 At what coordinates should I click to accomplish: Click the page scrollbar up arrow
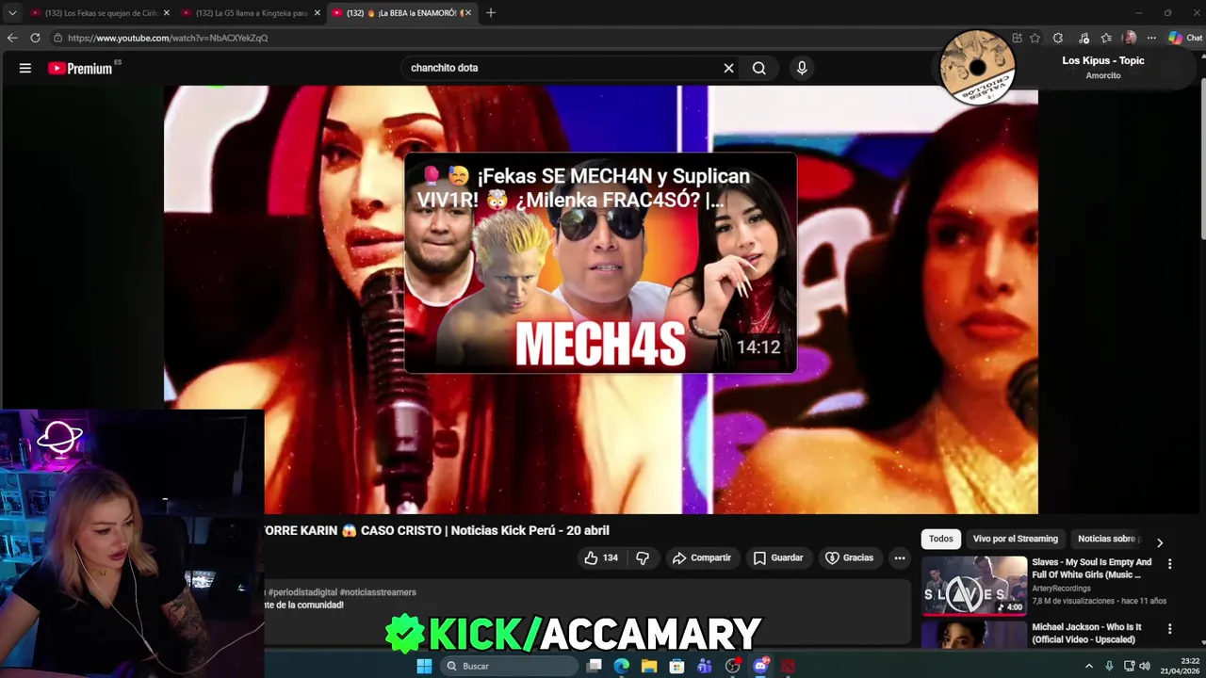[1201, 56]
